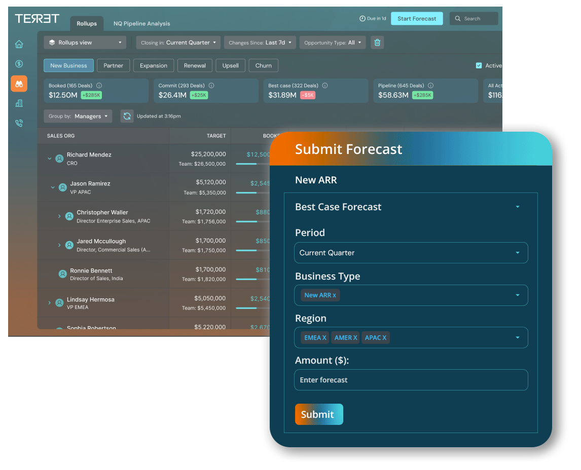This screenshot has height=470, width=581.
Task: Select the binoculars forecast icon
Action: (19, 84)
